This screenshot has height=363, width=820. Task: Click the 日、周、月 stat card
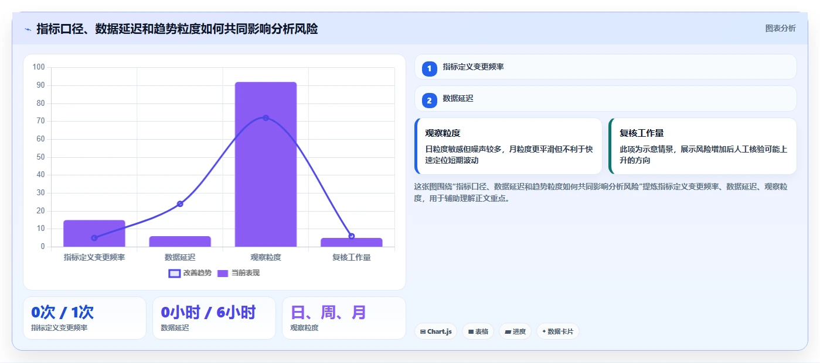pyautogui.click(x=344, y=318)
